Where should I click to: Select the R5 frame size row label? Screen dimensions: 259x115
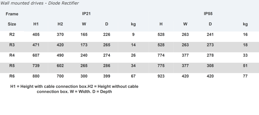[x=12, y=66]
